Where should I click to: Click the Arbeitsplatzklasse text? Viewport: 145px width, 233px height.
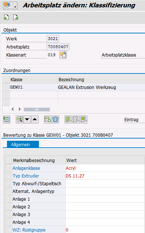[119, 55]
